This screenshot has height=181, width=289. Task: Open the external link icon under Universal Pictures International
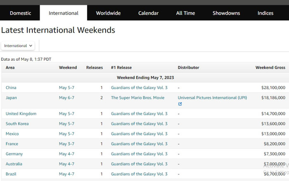[180, 104]
